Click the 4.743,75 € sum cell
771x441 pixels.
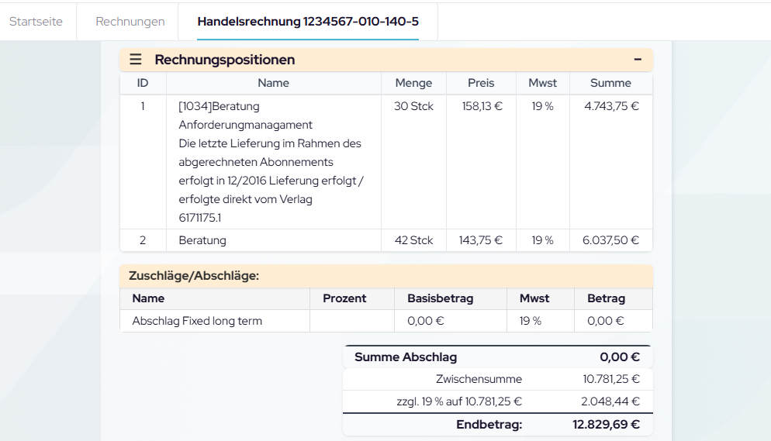click(611, 106)
